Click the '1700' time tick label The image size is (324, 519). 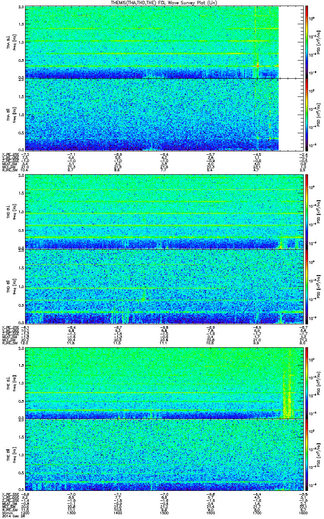257,513
